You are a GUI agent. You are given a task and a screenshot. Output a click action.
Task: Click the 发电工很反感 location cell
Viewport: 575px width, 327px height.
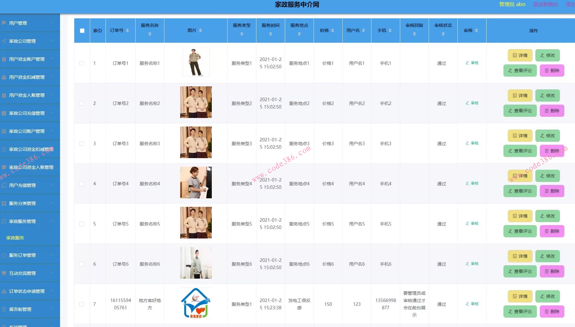[299, 304]
